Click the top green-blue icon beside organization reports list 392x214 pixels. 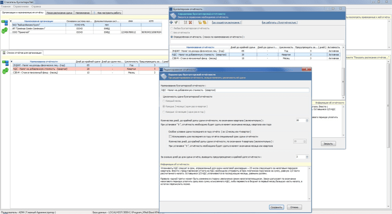coord(5,63)
